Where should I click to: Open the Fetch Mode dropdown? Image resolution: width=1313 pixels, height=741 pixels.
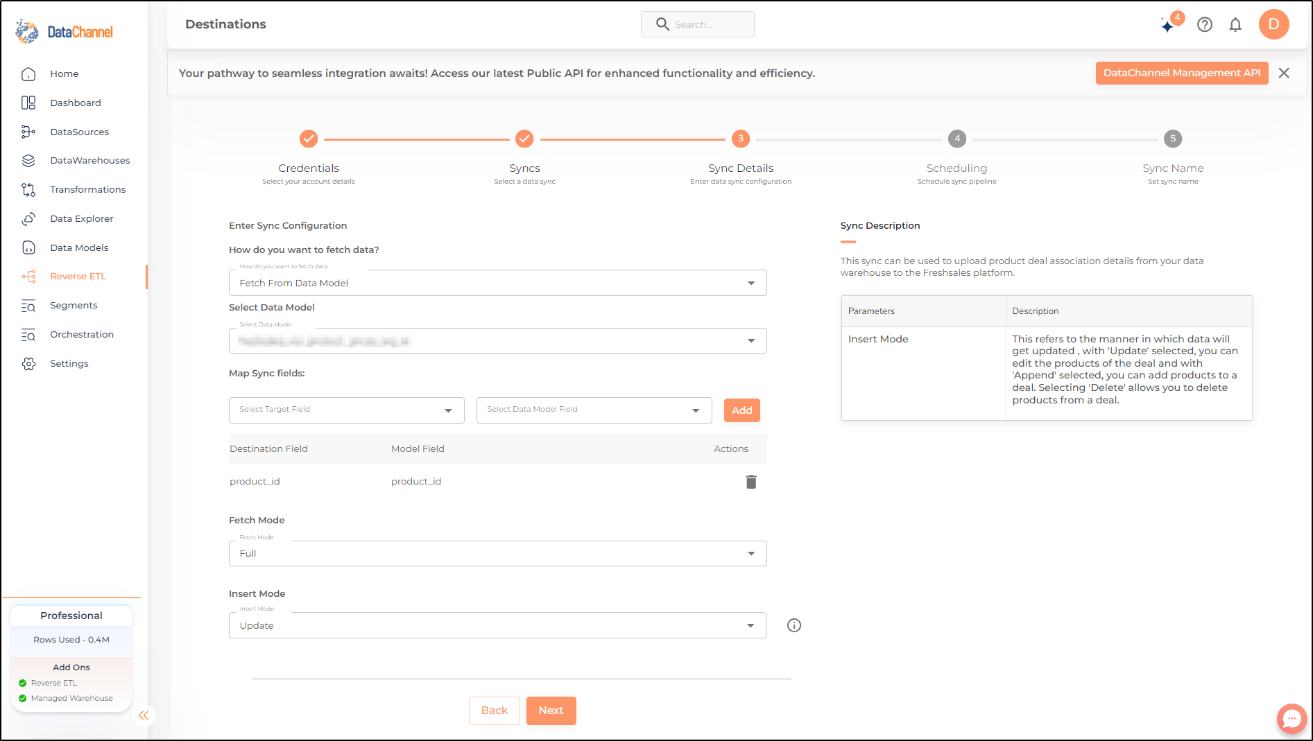[x=497, y=553]
